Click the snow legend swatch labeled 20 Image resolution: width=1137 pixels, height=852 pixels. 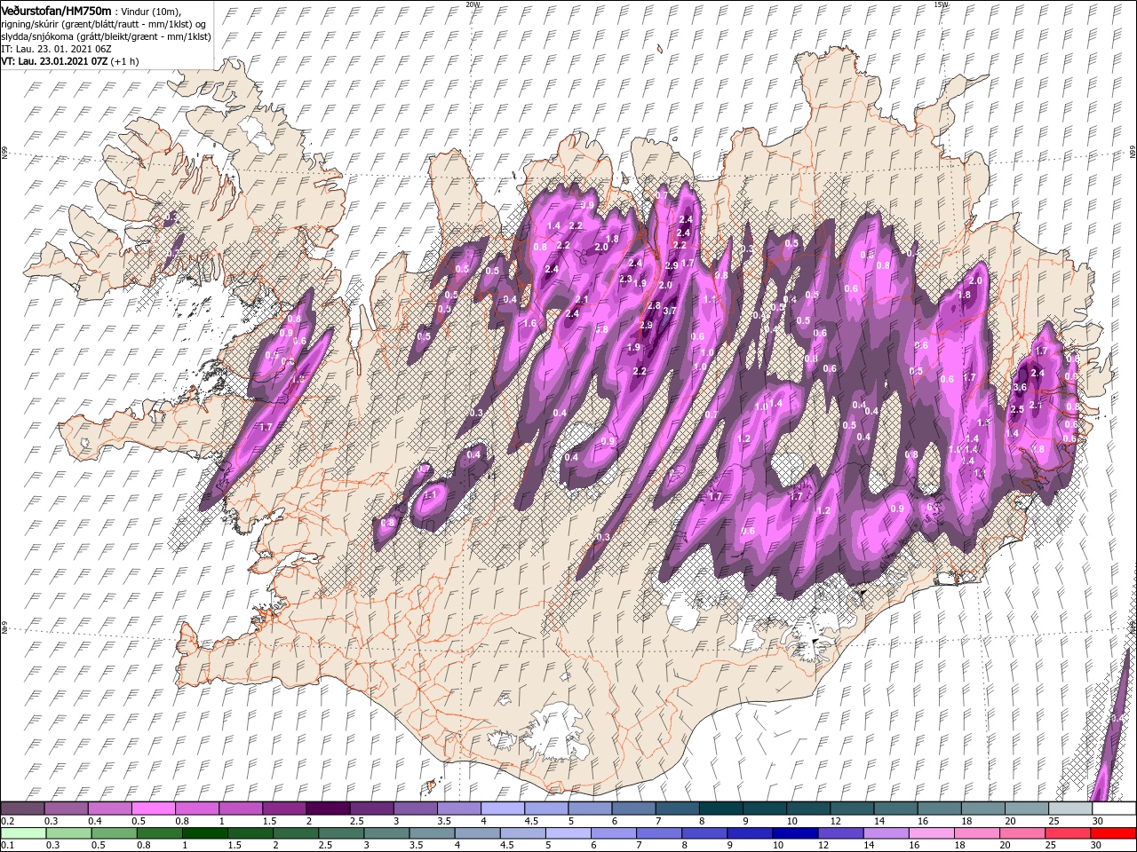pos(1025,809)
